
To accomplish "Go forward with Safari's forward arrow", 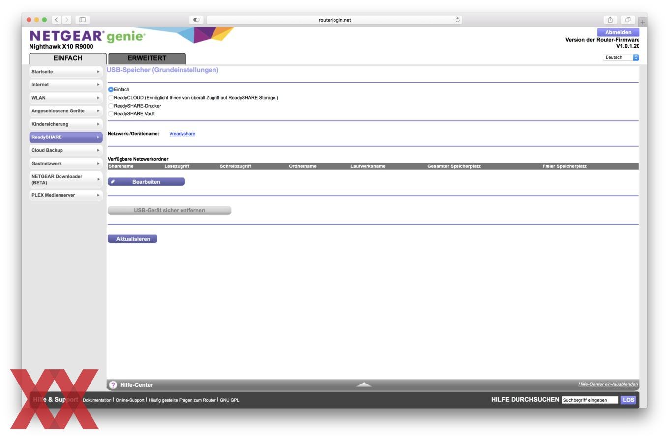I will click(x=67, y=20).
